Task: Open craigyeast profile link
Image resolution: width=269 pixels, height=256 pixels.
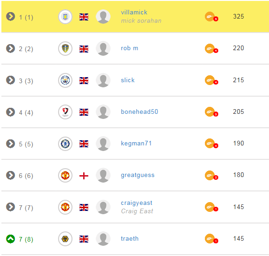Action: [x=137, y=203]
